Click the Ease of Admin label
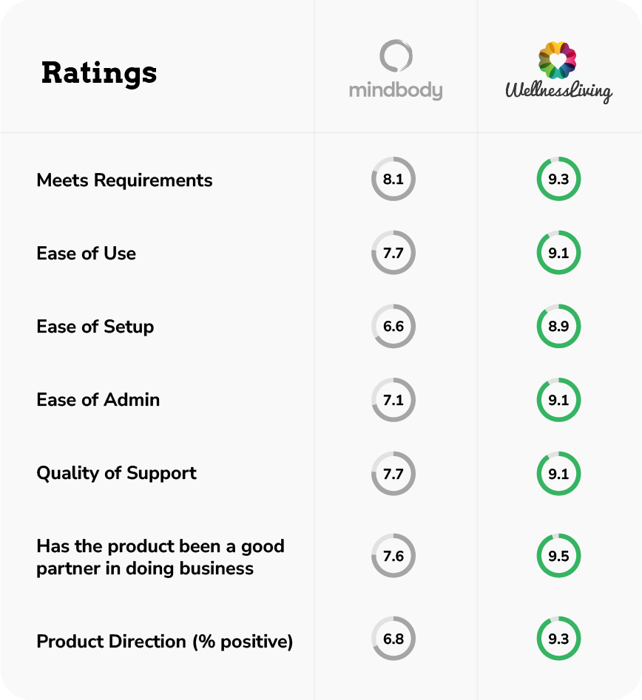 [98, 400]
